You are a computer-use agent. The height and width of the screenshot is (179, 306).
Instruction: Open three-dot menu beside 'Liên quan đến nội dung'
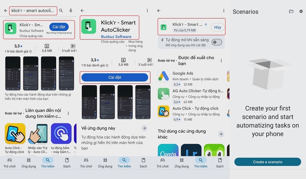click(68, 113)
